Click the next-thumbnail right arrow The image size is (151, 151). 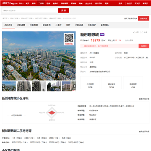[x=74, y=86]
